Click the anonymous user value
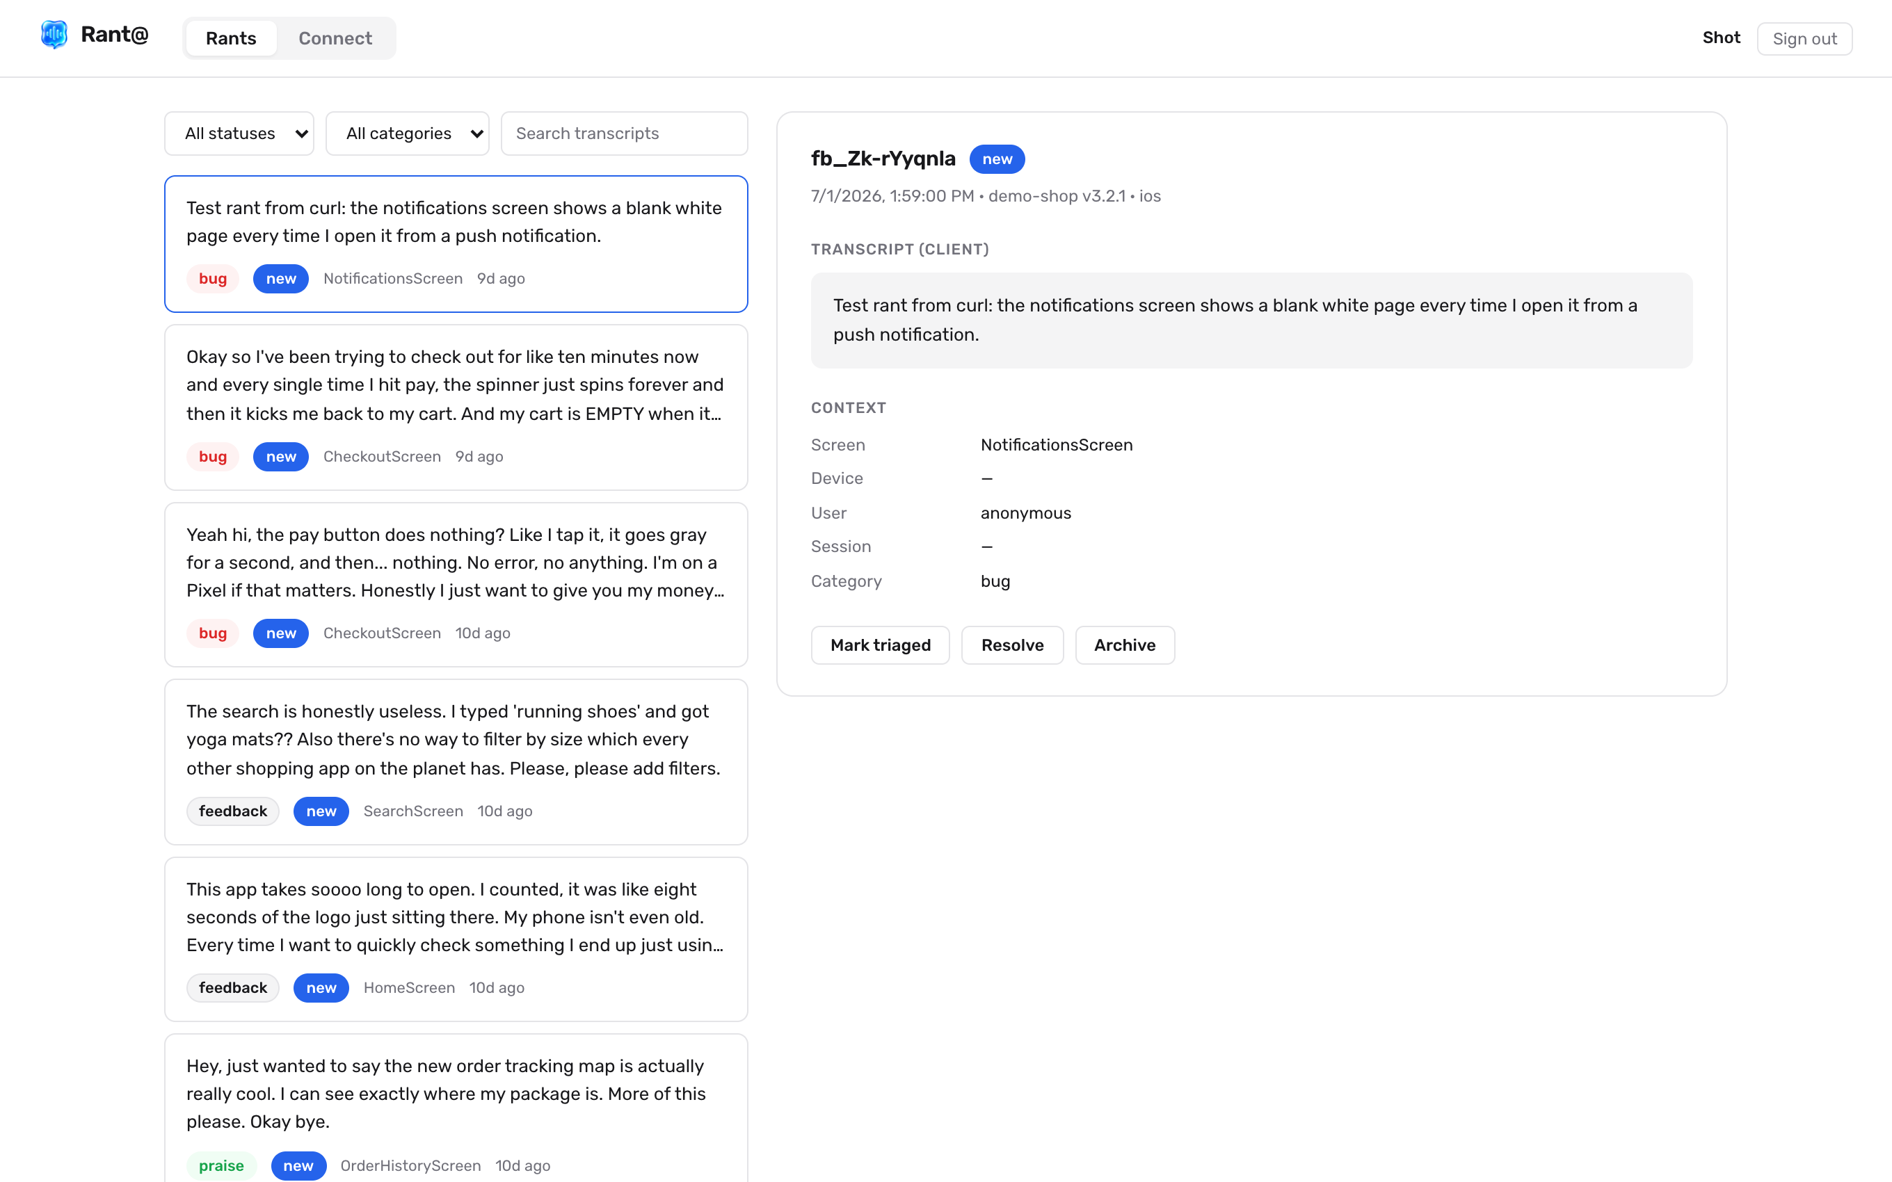The height and width of the screenshot is (1182, 1892). [1026, 513]
